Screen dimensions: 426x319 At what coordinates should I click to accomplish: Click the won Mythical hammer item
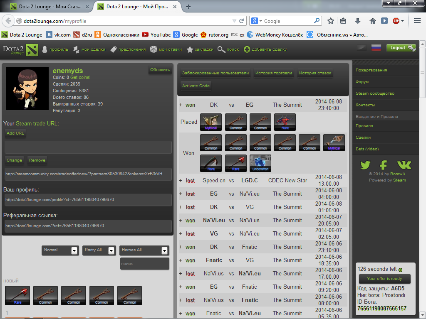pos(334,143)
